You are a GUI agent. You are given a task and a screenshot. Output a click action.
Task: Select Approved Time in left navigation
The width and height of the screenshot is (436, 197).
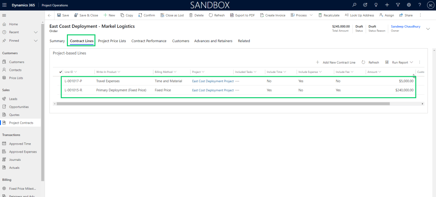pos(20,144)
